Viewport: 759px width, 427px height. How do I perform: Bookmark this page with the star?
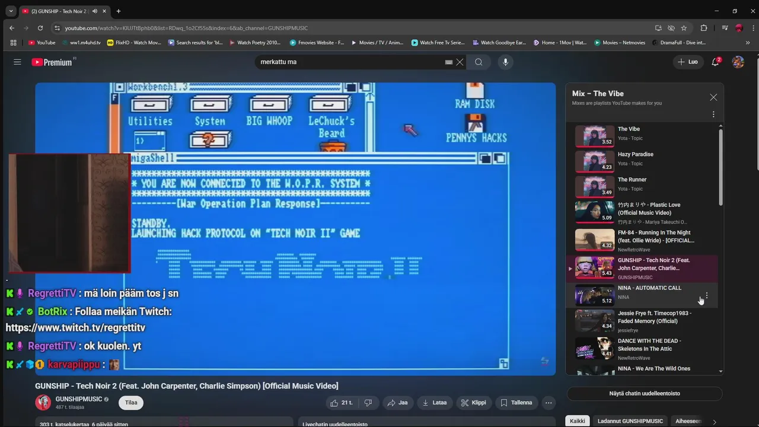pyautogui.click(x=684, y=28)
